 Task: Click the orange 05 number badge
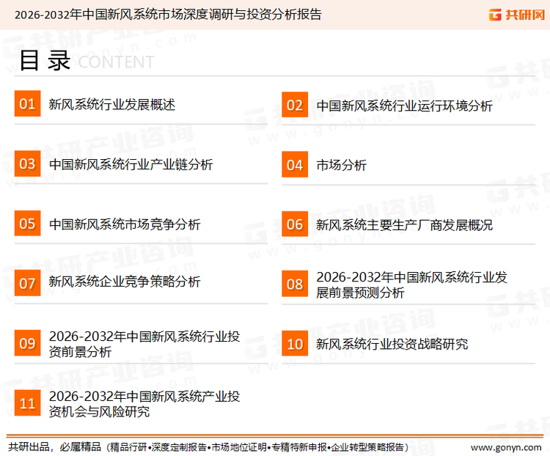click(27, 223)
